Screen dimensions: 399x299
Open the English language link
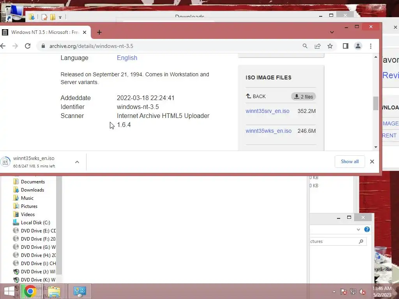(x=127, y=58)
